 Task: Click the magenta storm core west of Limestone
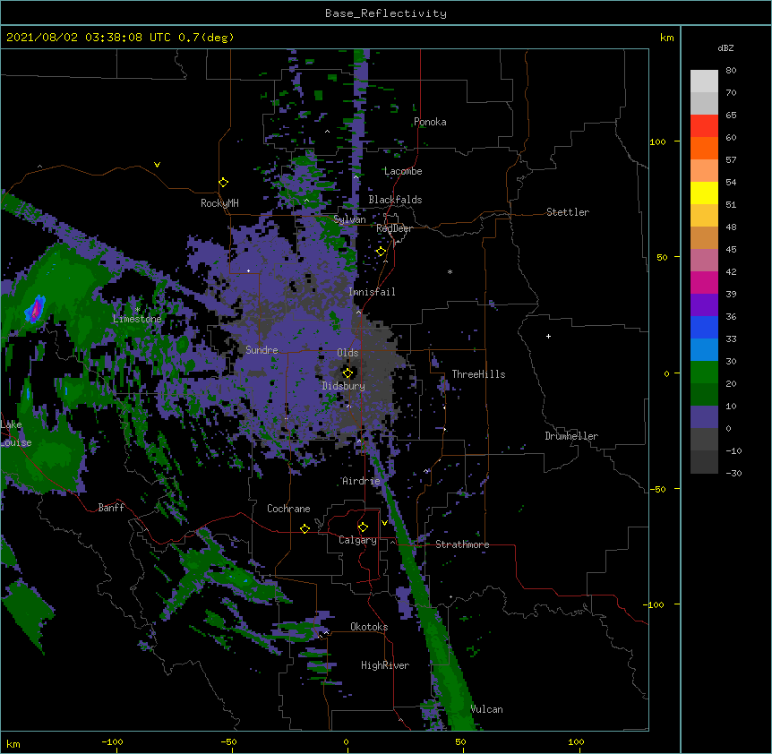click(x=35, y=311)
